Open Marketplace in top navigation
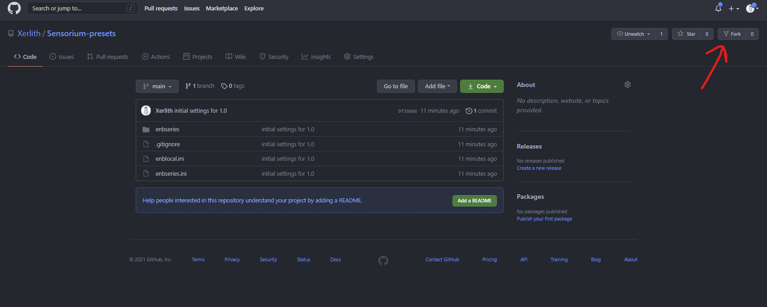 [x=222, y=9]
